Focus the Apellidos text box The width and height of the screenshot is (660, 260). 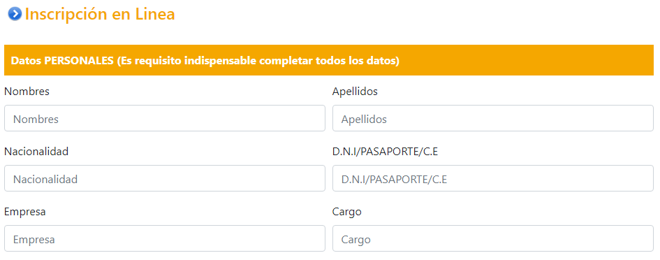(493, 118)
